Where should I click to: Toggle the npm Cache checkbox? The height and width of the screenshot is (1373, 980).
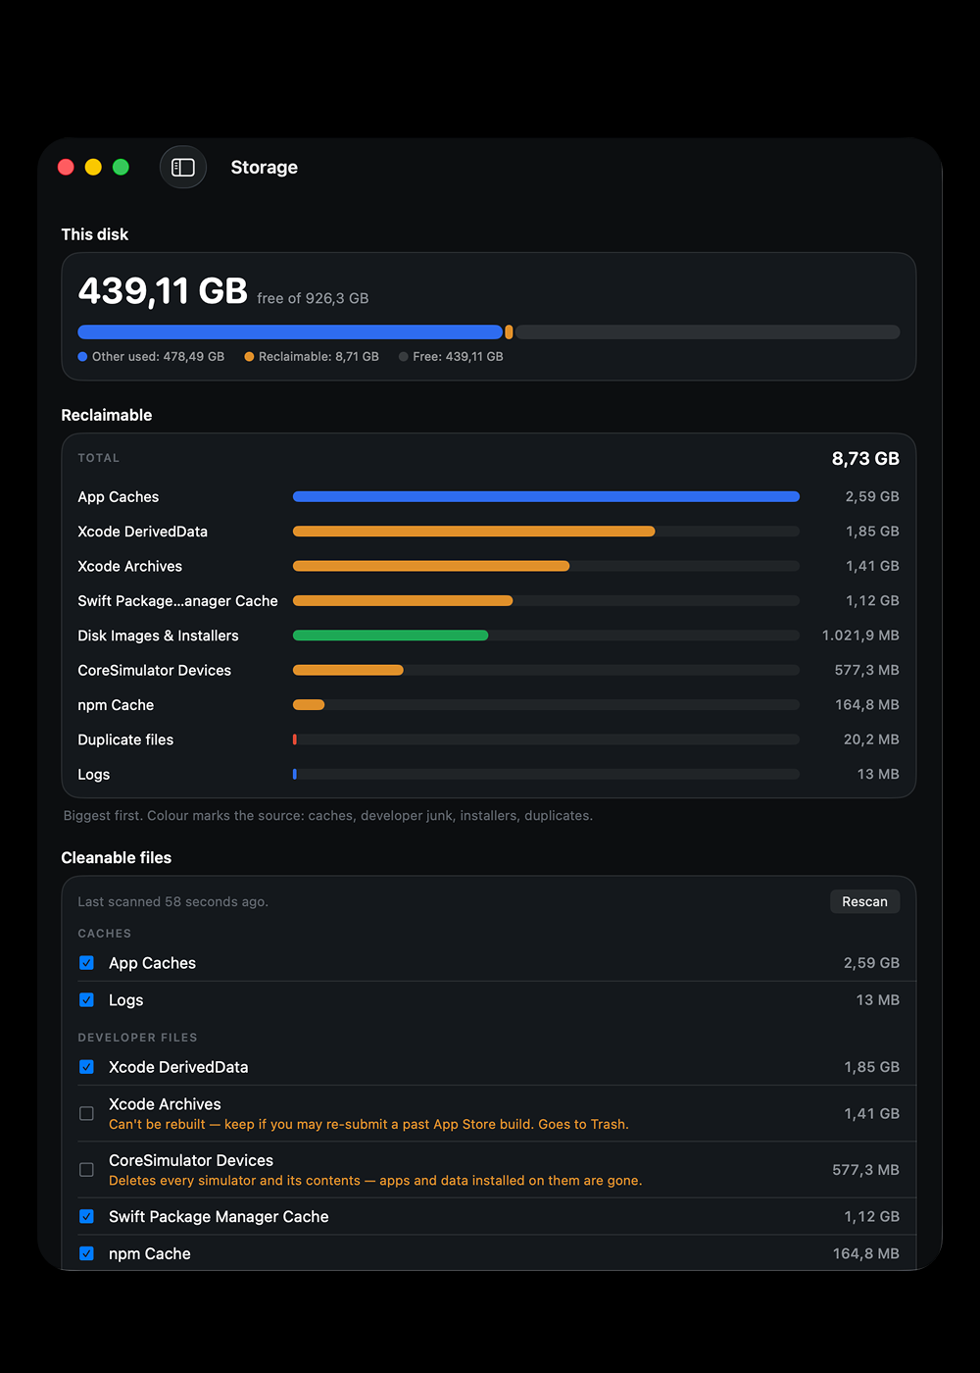pyautogui.click(x=86, y=1254)
